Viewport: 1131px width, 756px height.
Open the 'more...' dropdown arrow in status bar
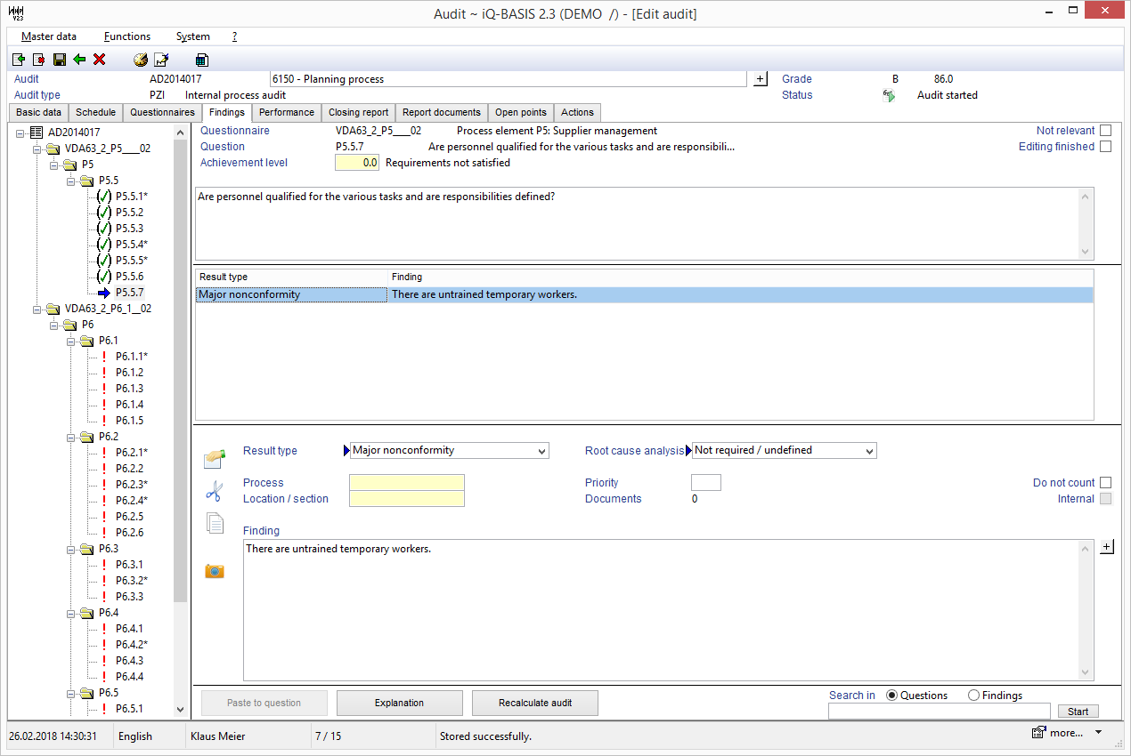[x=1098, y=732]
